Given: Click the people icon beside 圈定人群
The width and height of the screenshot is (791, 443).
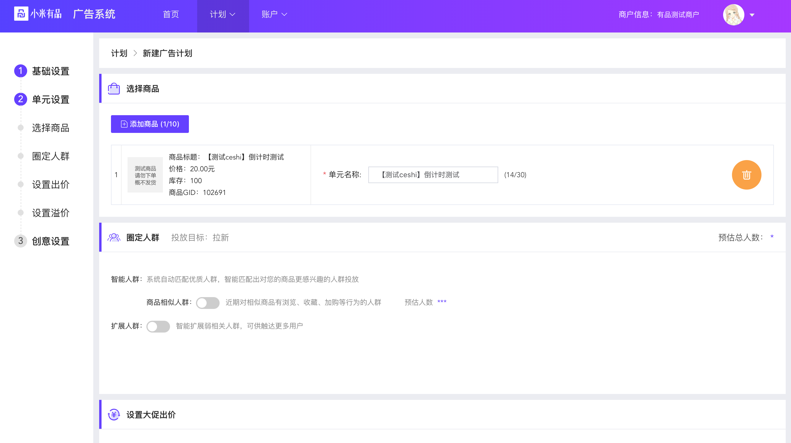Looking at the screenshot, I should [x=114, y=237].
